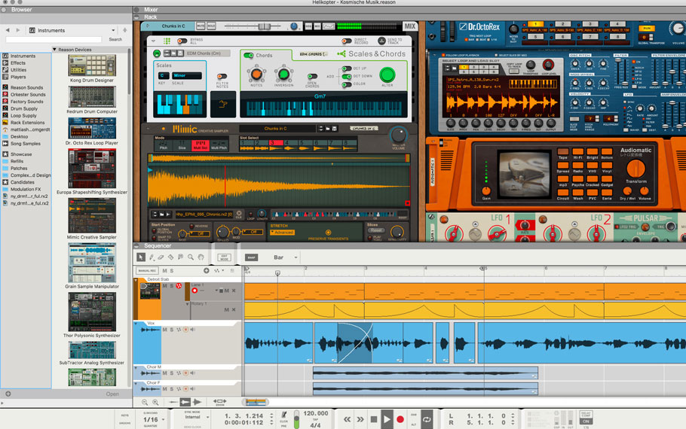Start playback with the play button
This screenshot has width=686, height=429.
coord(387,419)
